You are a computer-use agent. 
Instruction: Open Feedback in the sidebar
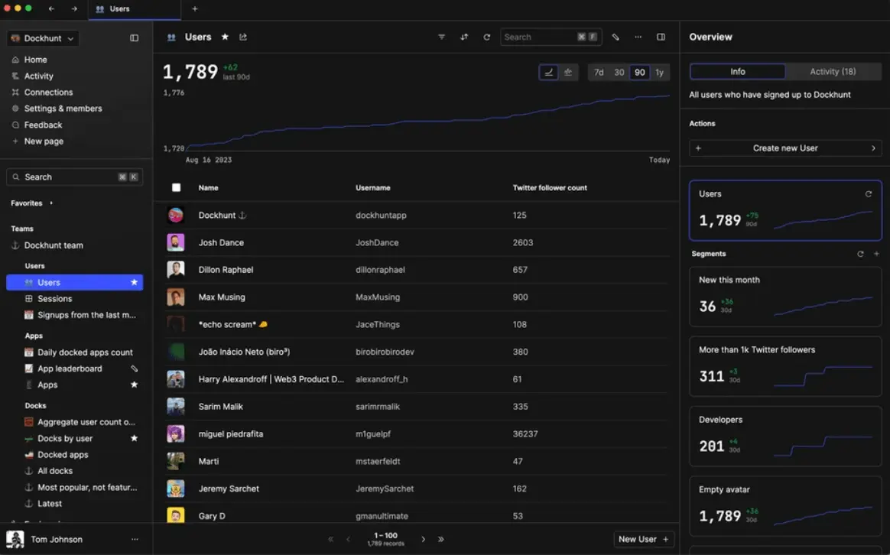tap(43, 125)
